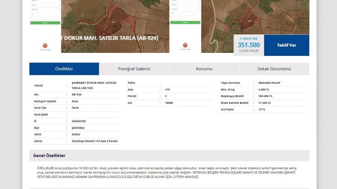Click address 'Örenbaşı Mevkii 119 Ada 3 Parsel'

coord(94,141)
